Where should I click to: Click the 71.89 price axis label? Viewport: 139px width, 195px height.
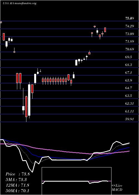coord(130,42)
